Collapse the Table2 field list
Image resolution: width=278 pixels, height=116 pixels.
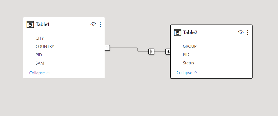187,72
